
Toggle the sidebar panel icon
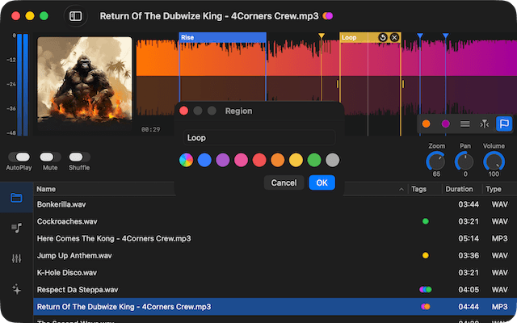click(x=75, y=16)
